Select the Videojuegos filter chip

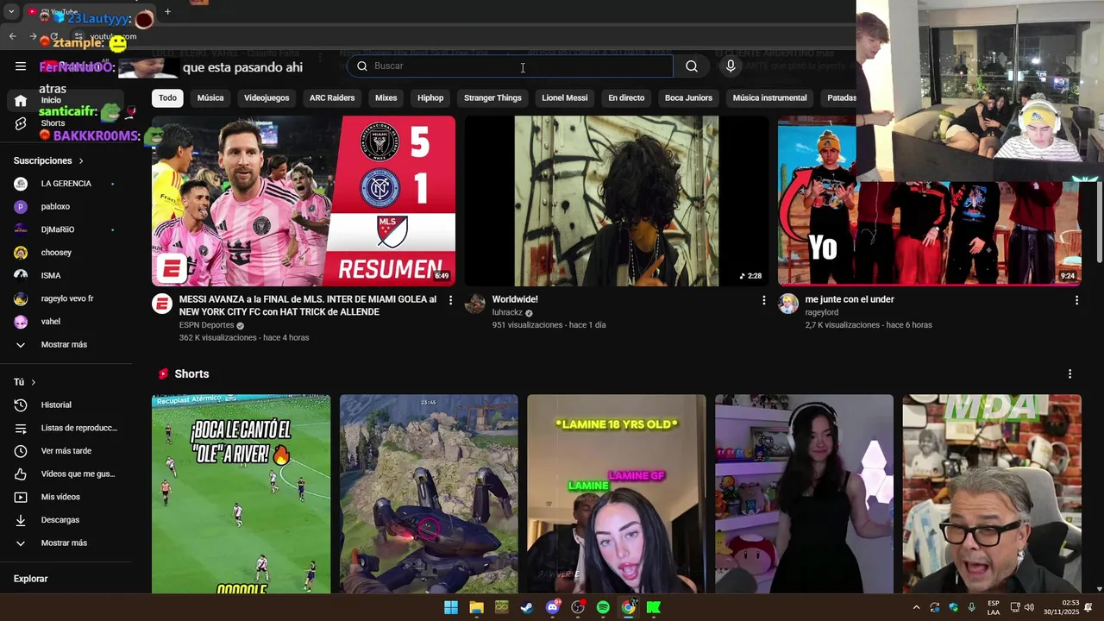[267, 97]
